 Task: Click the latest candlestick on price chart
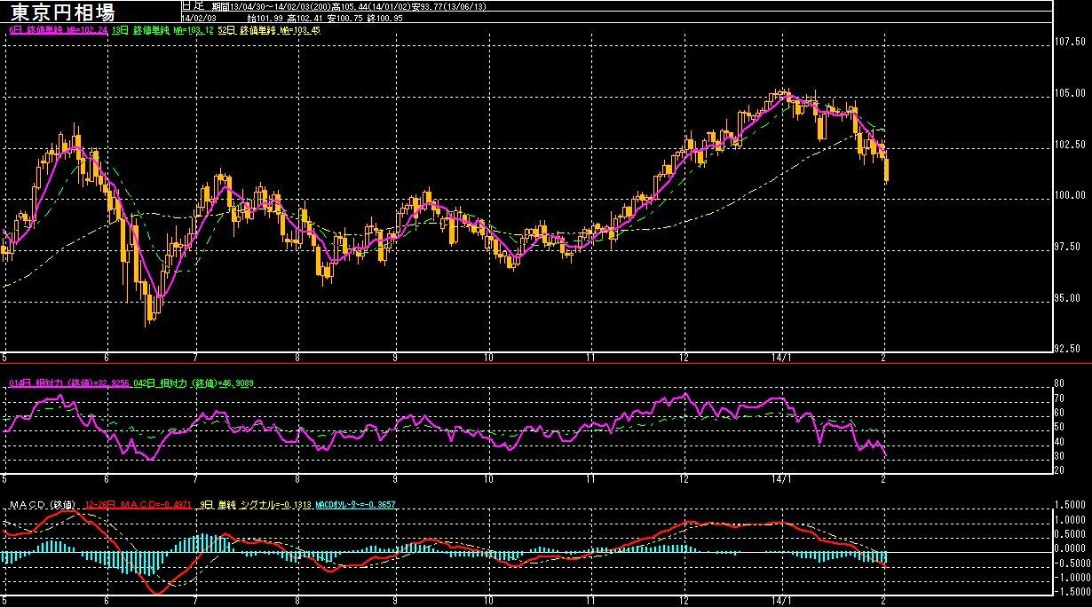point(887,169)
